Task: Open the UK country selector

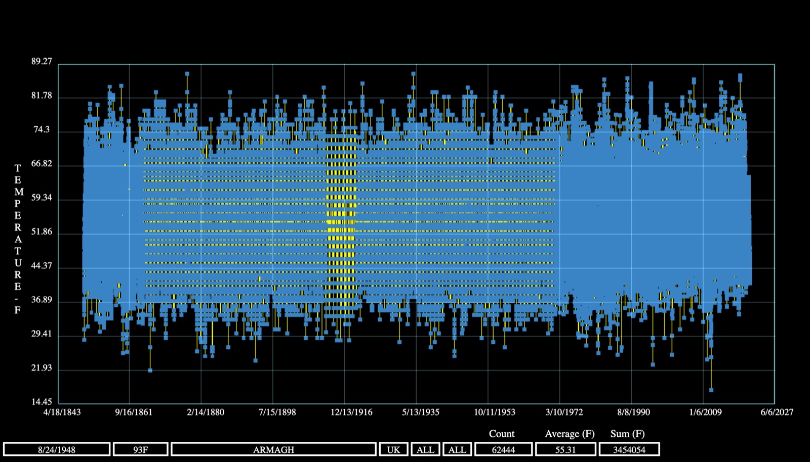Action: point(393,449)
